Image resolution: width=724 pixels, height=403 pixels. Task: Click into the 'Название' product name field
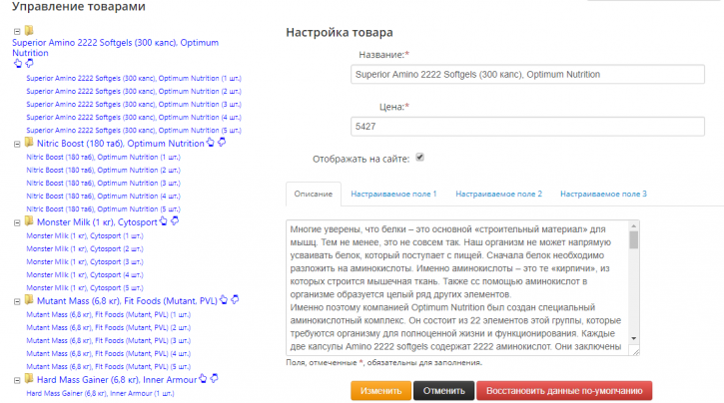[x=527, y=74]
